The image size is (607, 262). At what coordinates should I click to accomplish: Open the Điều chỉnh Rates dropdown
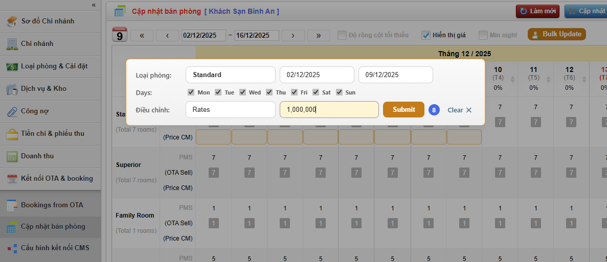click(x=230, y=109)
